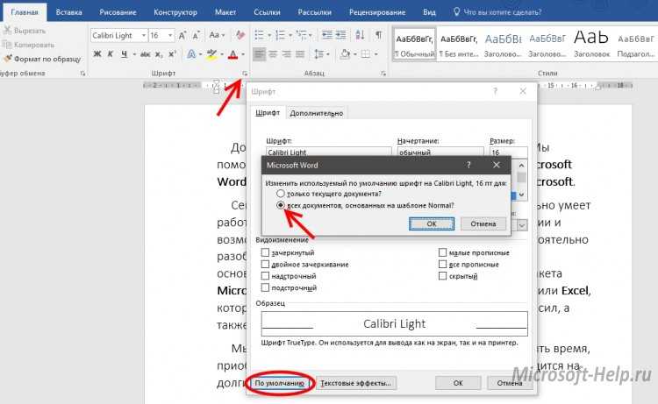Align text to the left
658x404 pixels.
coord(260,54)
